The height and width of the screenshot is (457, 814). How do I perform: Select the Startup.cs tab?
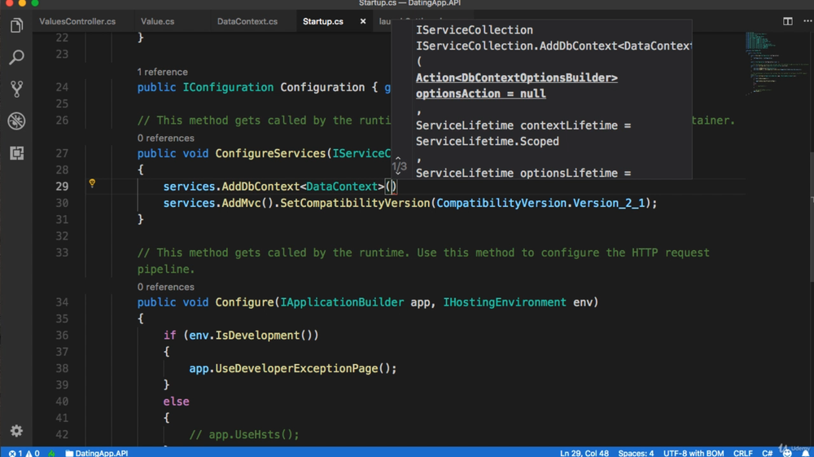pyautogui.click(x=323, y=21)
